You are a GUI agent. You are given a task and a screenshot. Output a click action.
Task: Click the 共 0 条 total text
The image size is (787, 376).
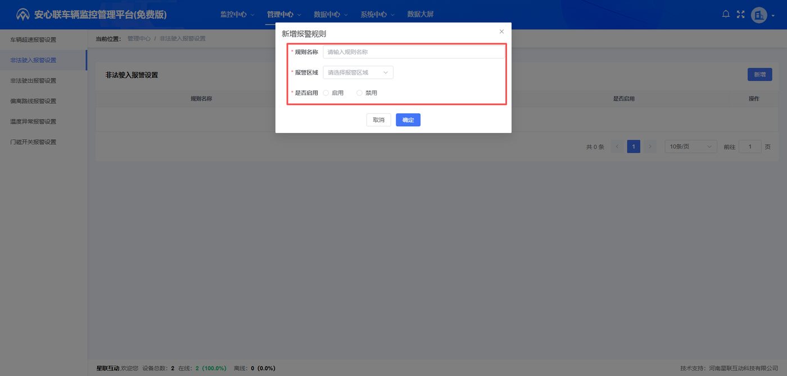(x=595, y=147)
